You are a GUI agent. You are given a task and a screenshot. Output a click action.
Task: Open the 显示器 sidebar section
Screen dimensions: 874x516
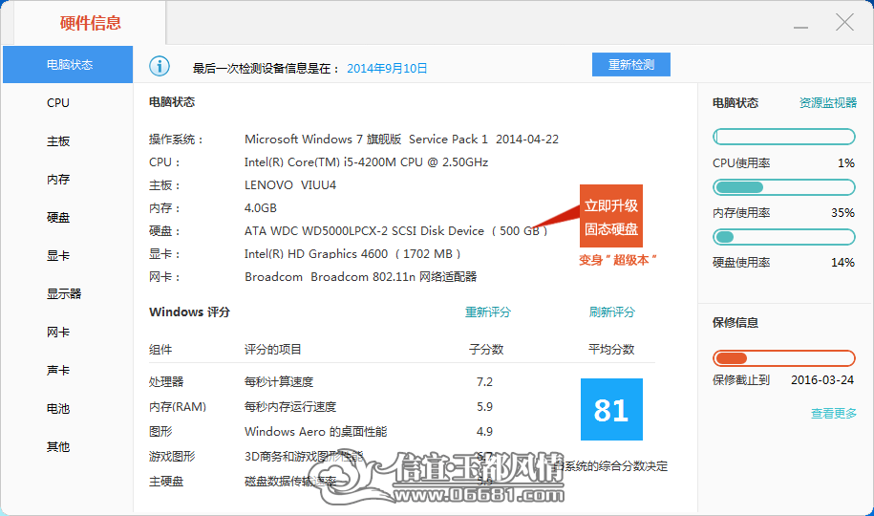click(64, 294)
